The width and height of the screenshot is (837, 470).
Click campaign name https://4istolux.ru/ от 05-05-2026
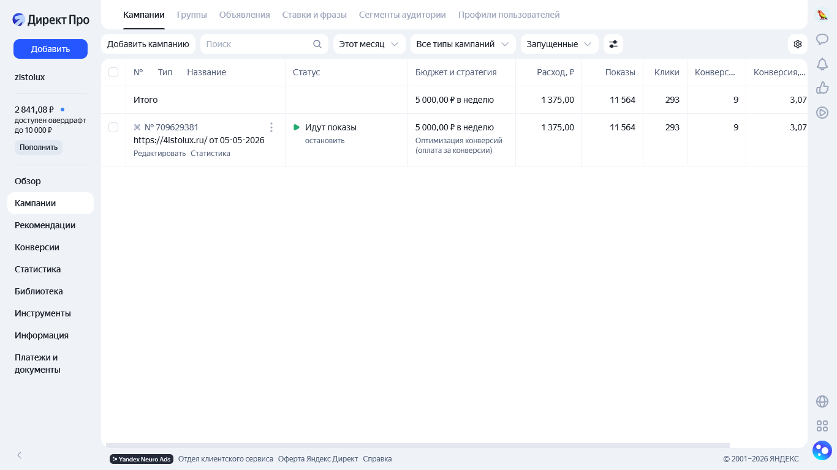[199, 140]
